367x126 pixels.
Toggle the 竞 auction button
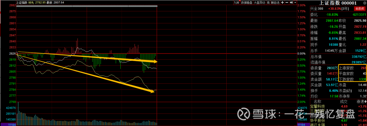pyautogui.click(x=268, y=3)
